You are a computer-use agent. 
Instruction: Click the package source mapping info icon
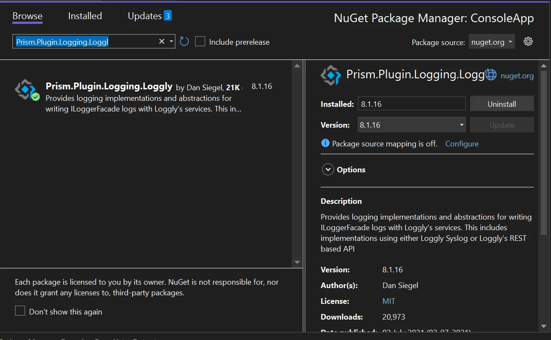[x=325, y=143]
